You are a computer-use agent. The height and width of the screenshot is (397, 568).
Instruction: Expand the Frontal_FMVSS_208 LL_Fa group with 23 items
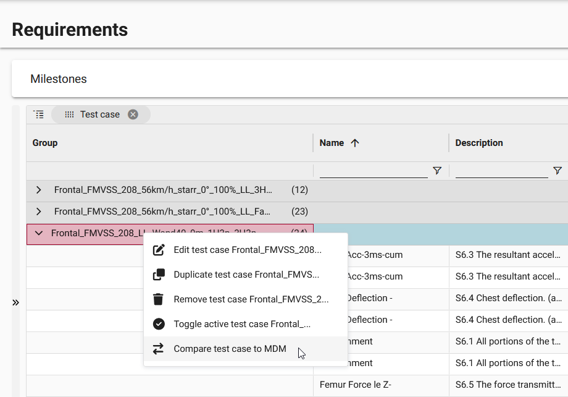click(x=39, y=211)
